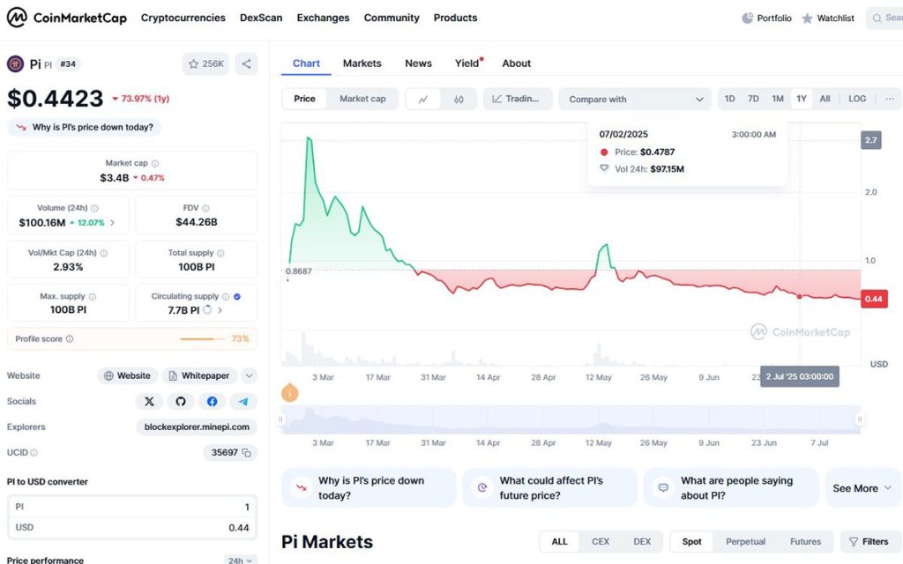Image resolution: width=903 pixels, height=564 pixels.
Task: Select the Market cap chart toggle
Action: click(x=362, y=99)
